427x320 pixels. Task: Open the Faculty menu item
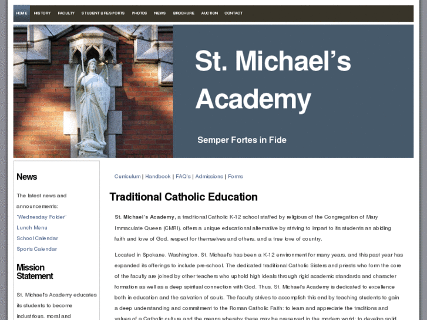click(66, 13)
